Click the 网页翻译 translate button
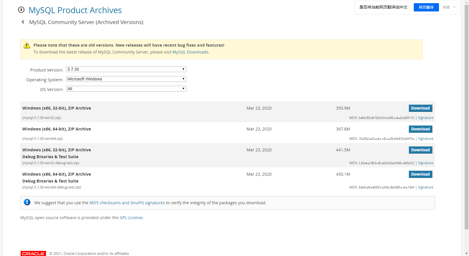Image resolution: width=469 pixels, height=256 pixels. [426, 7]
